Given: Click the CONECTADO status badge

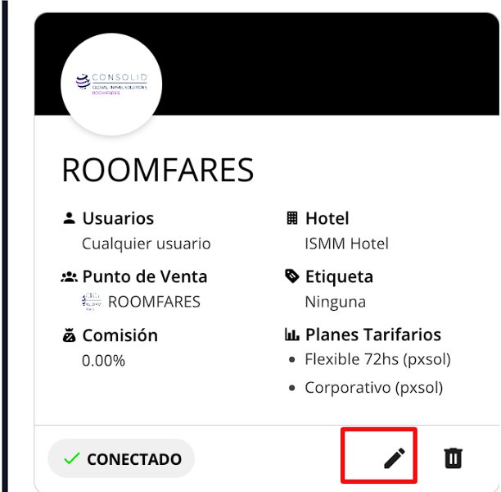Looking at the screenshot, I should tap(121, 458).
